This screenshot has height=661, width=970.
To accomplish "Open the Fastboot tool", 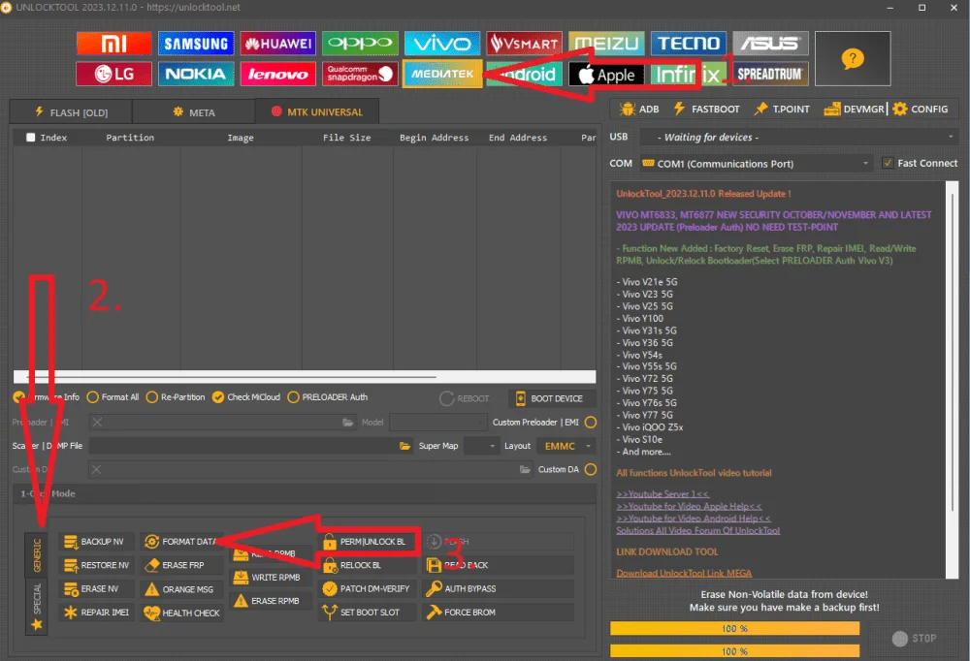I will tap(706, 109).
